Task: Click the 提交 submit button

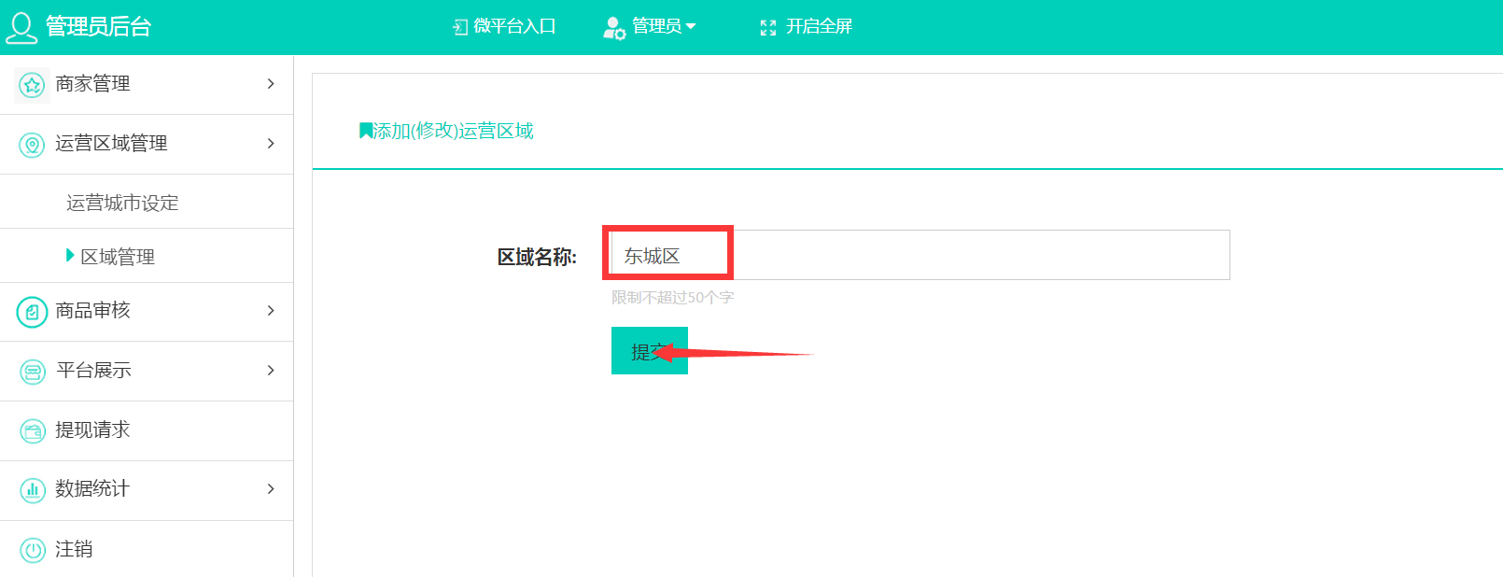Action: pyautogui.click(x=650, y=351)
